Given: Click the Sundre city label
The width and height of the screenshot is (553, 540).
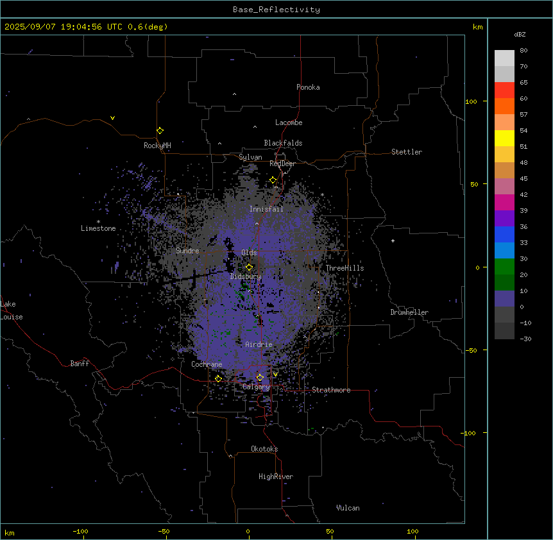Looking at the screenshot, I should [x=187, y=251].
